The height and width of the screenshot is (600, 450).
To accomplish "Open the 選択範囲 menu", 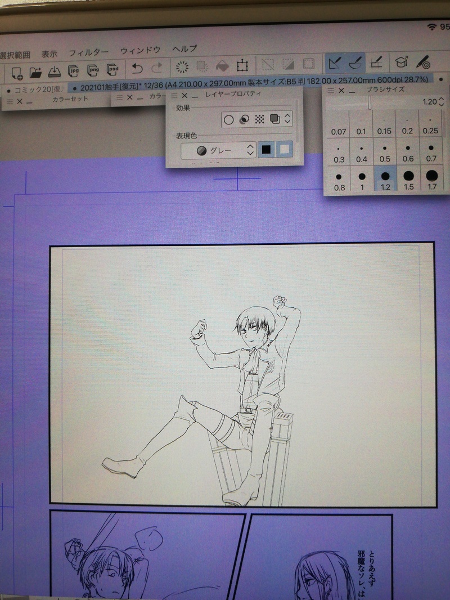I will point(15,56).
